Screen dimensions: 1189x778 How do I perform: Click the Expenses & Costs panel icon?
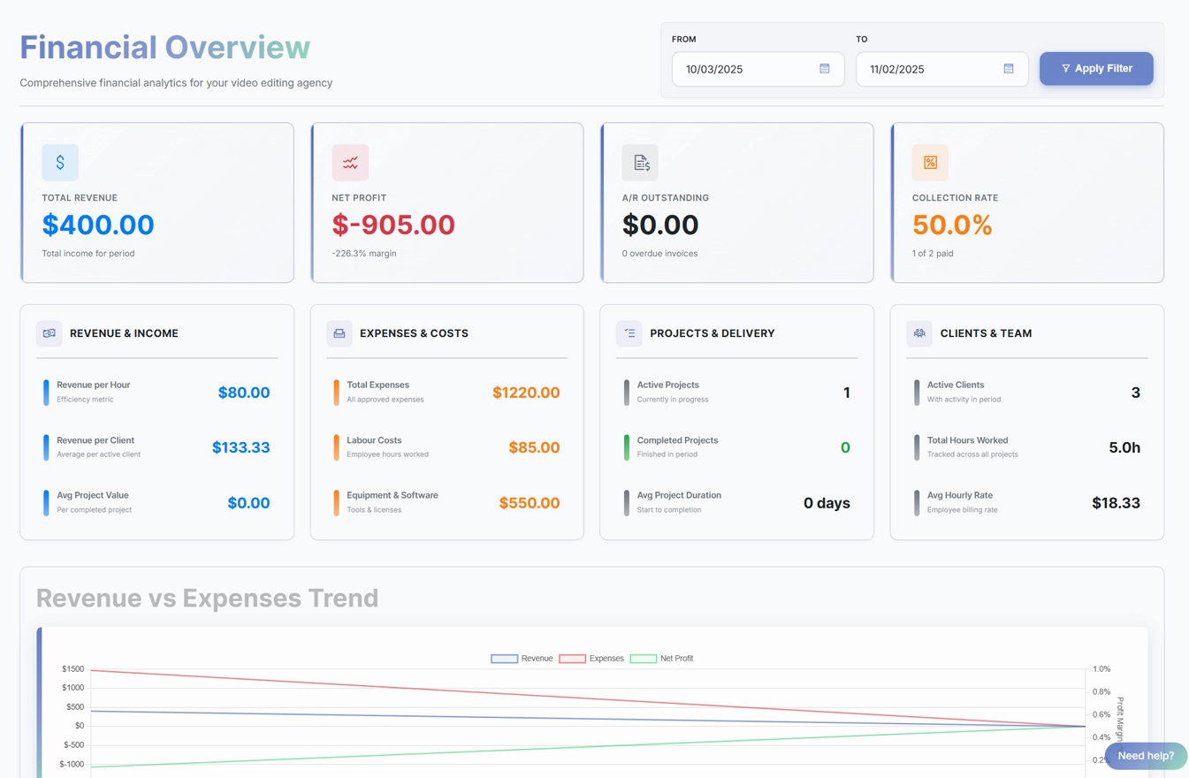339,333
